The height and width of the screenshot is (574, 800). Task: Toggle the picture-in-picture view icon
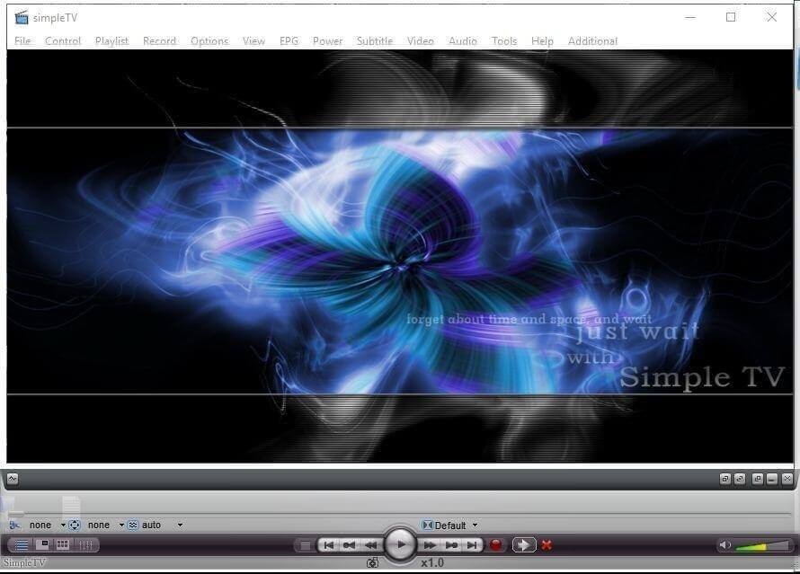click(43, 545)
